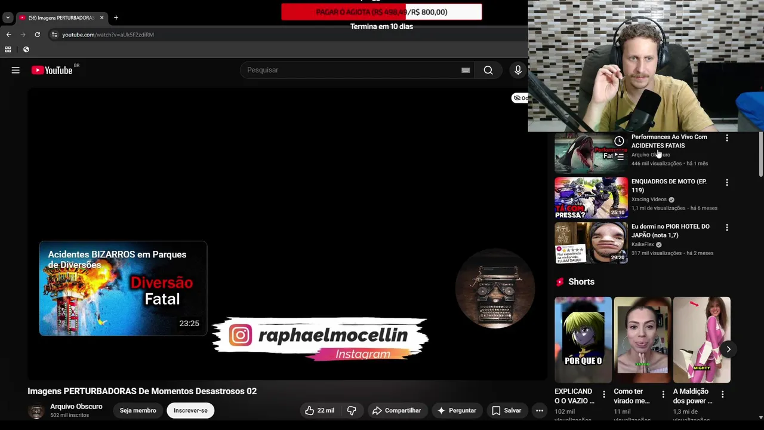Open Xracing Videos channel name

tap(649, 199)
